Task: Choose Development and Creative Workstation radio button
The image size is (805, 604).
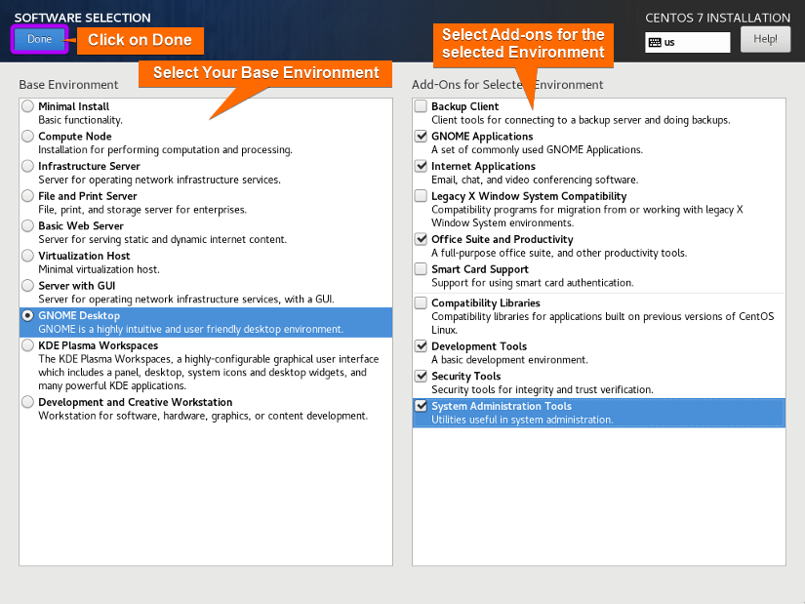Action: [x=27, y=402]
